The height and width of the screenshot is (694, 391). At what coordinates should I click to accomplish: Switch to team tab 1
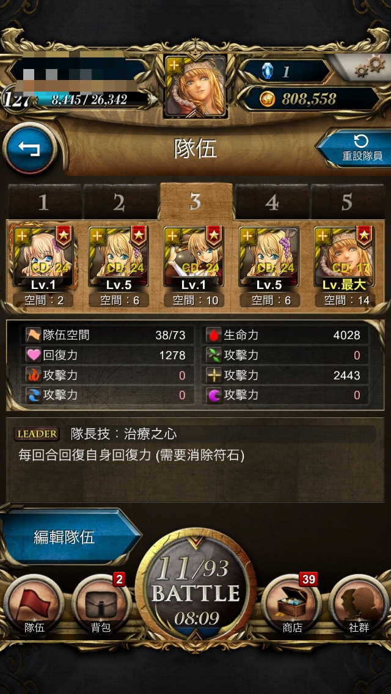point(44,202)
